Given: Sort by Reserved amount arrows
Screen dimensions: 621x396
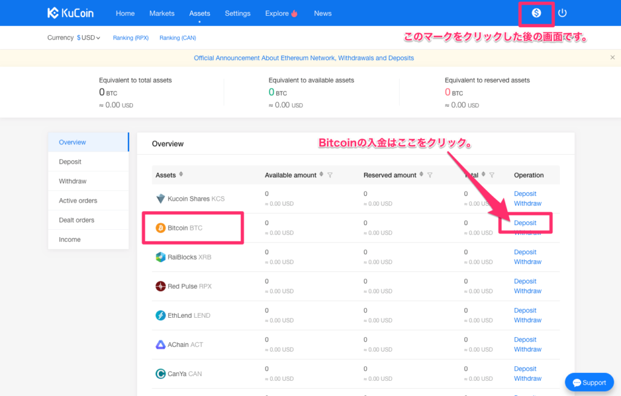Looking at the screenshot, I should [421, 174].
